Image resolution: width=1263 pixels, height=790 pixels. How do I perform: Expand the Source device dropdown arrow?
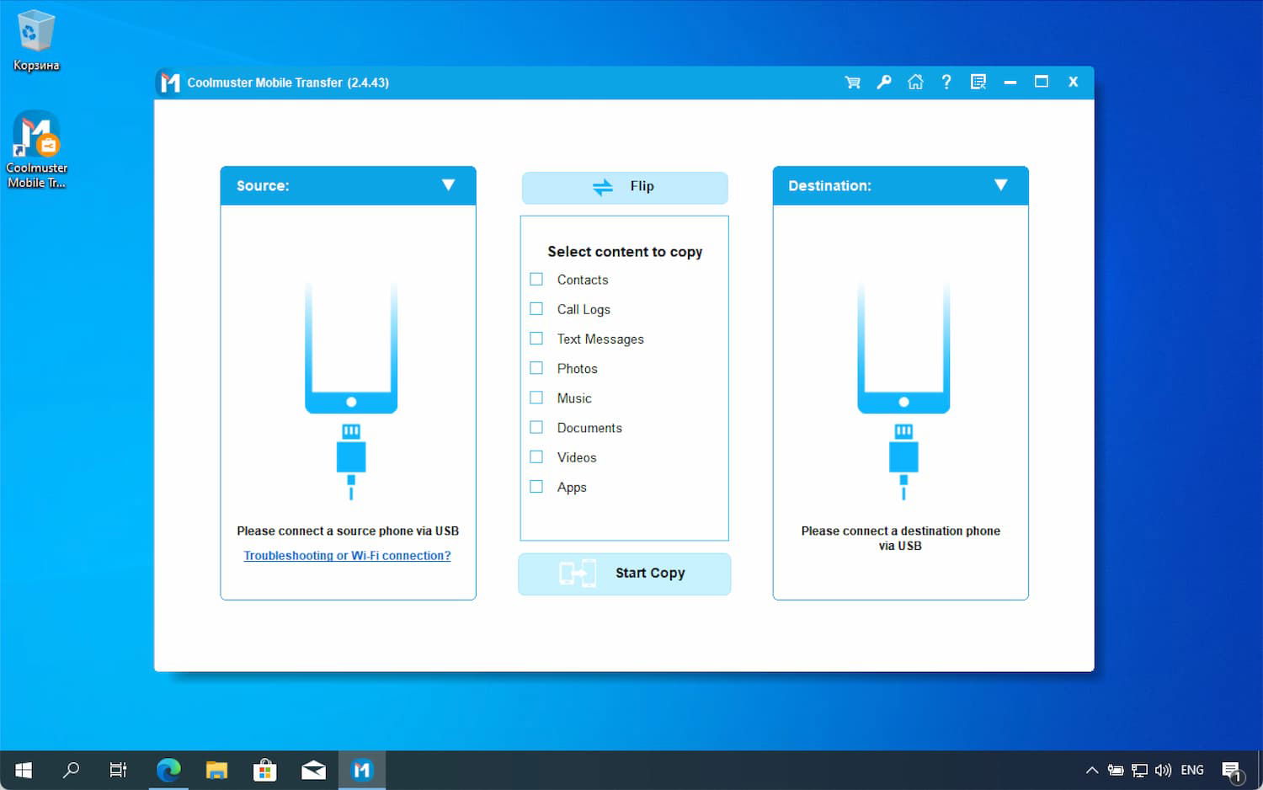[448, 185]
